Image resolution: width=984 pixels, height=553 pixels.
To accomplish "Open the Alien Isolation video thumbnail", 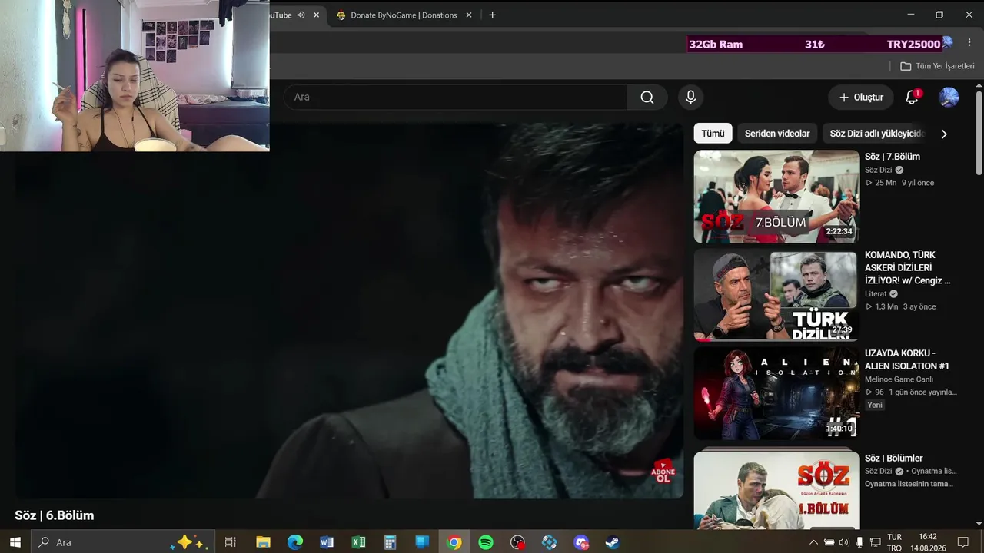I will (x=776, y=393).
